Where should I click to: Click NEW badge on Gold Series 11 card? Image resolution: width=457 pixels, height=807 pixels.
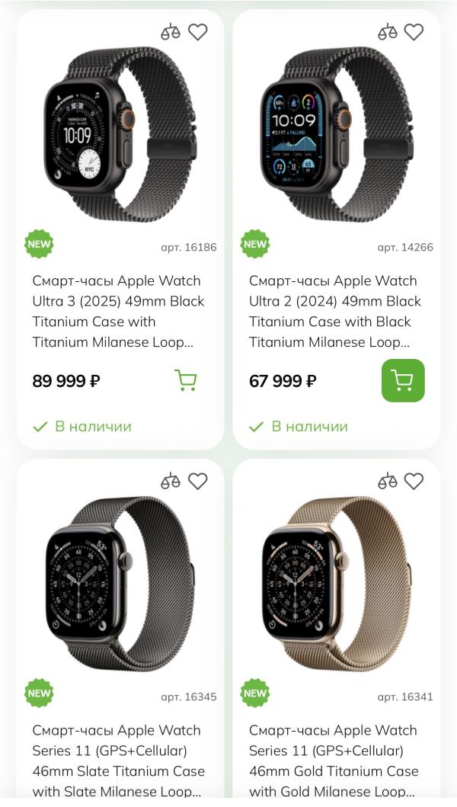(x=255, y=693)
